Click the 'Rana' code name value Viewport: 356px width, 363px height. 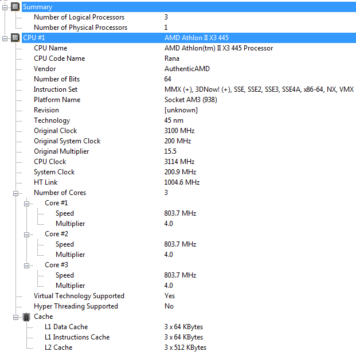click(x=172, y=58)
